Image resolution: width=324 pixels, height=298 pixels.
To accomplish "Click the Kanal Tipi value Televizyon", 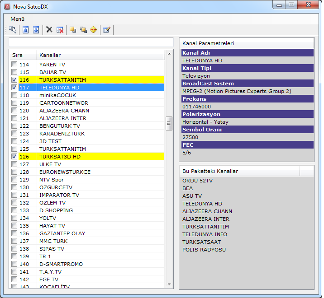I will (x=196, y=76).
